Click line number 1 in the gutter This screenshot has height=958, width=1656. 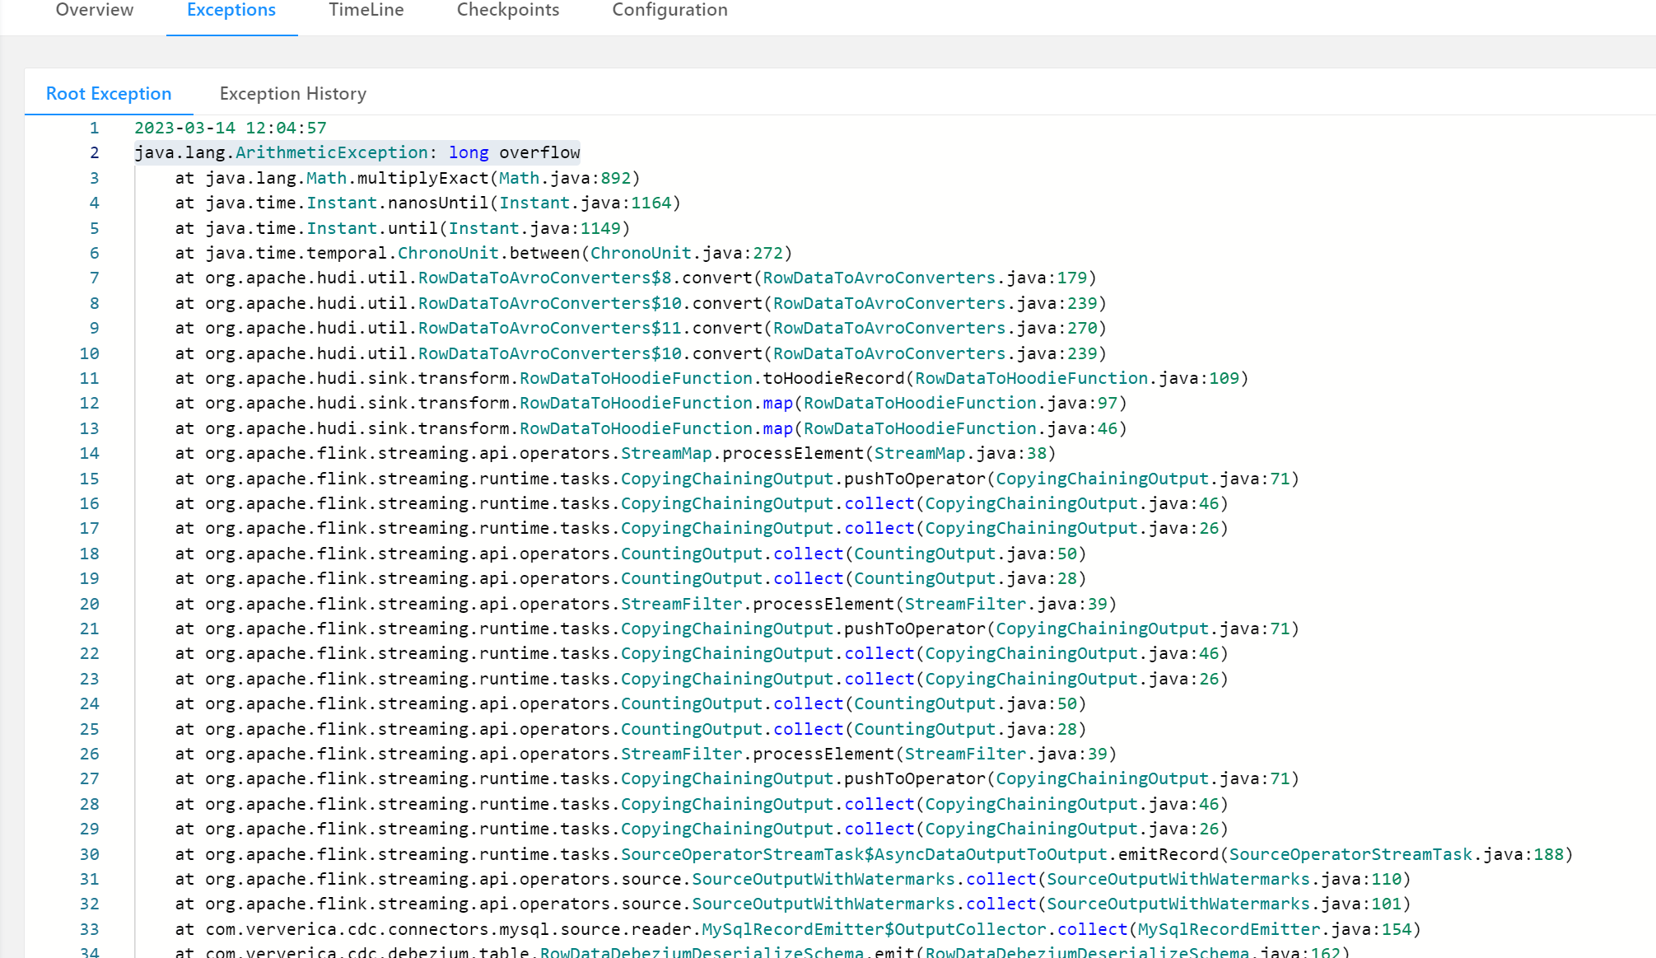point(94,129)
